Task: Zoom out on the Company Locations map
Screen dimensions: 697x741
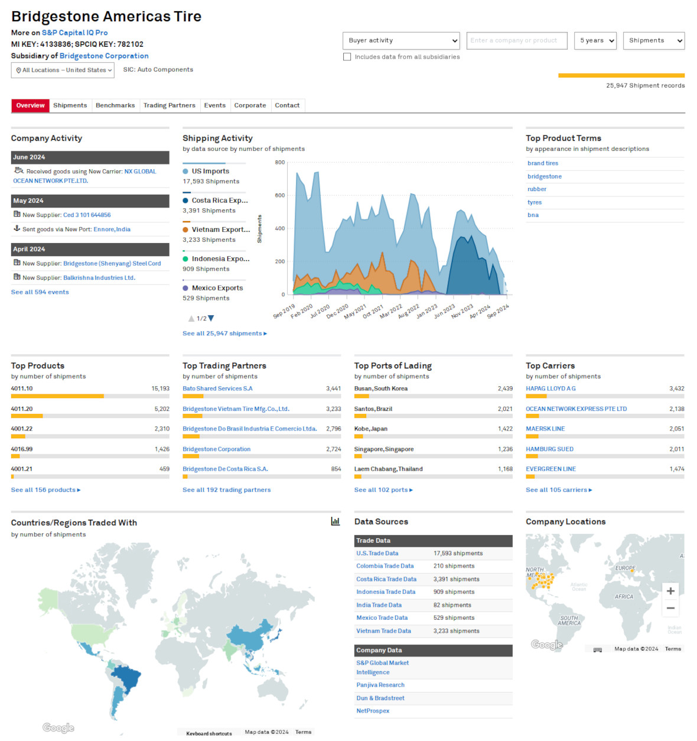Action: pos(670,608)
